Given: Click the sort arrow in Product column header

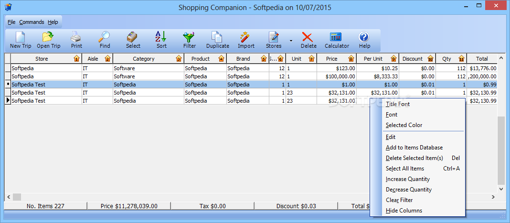Looking at the screenshot, I should pyautogui.click(x=222, y=59).
